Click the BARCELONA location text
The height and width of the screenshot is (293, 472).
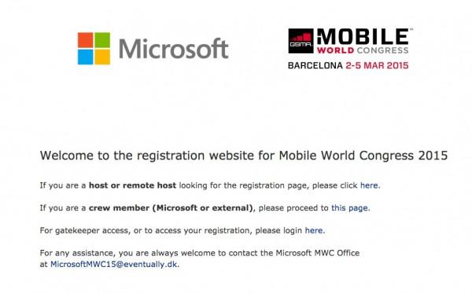click(315, 65)
